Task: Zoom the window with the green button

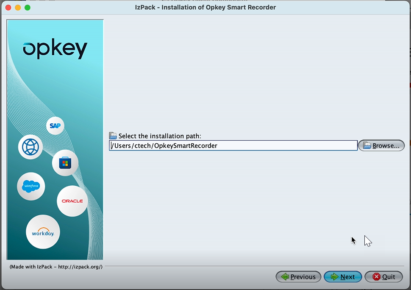Action: click(x=27, y=8)
